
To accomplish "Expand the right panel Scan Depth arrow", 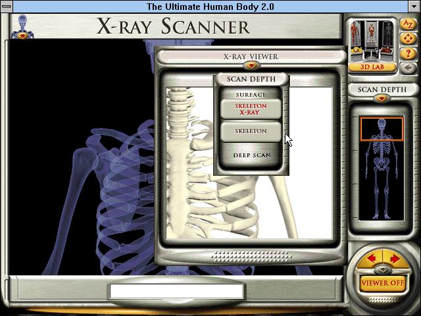I will [x=382, y=99].
